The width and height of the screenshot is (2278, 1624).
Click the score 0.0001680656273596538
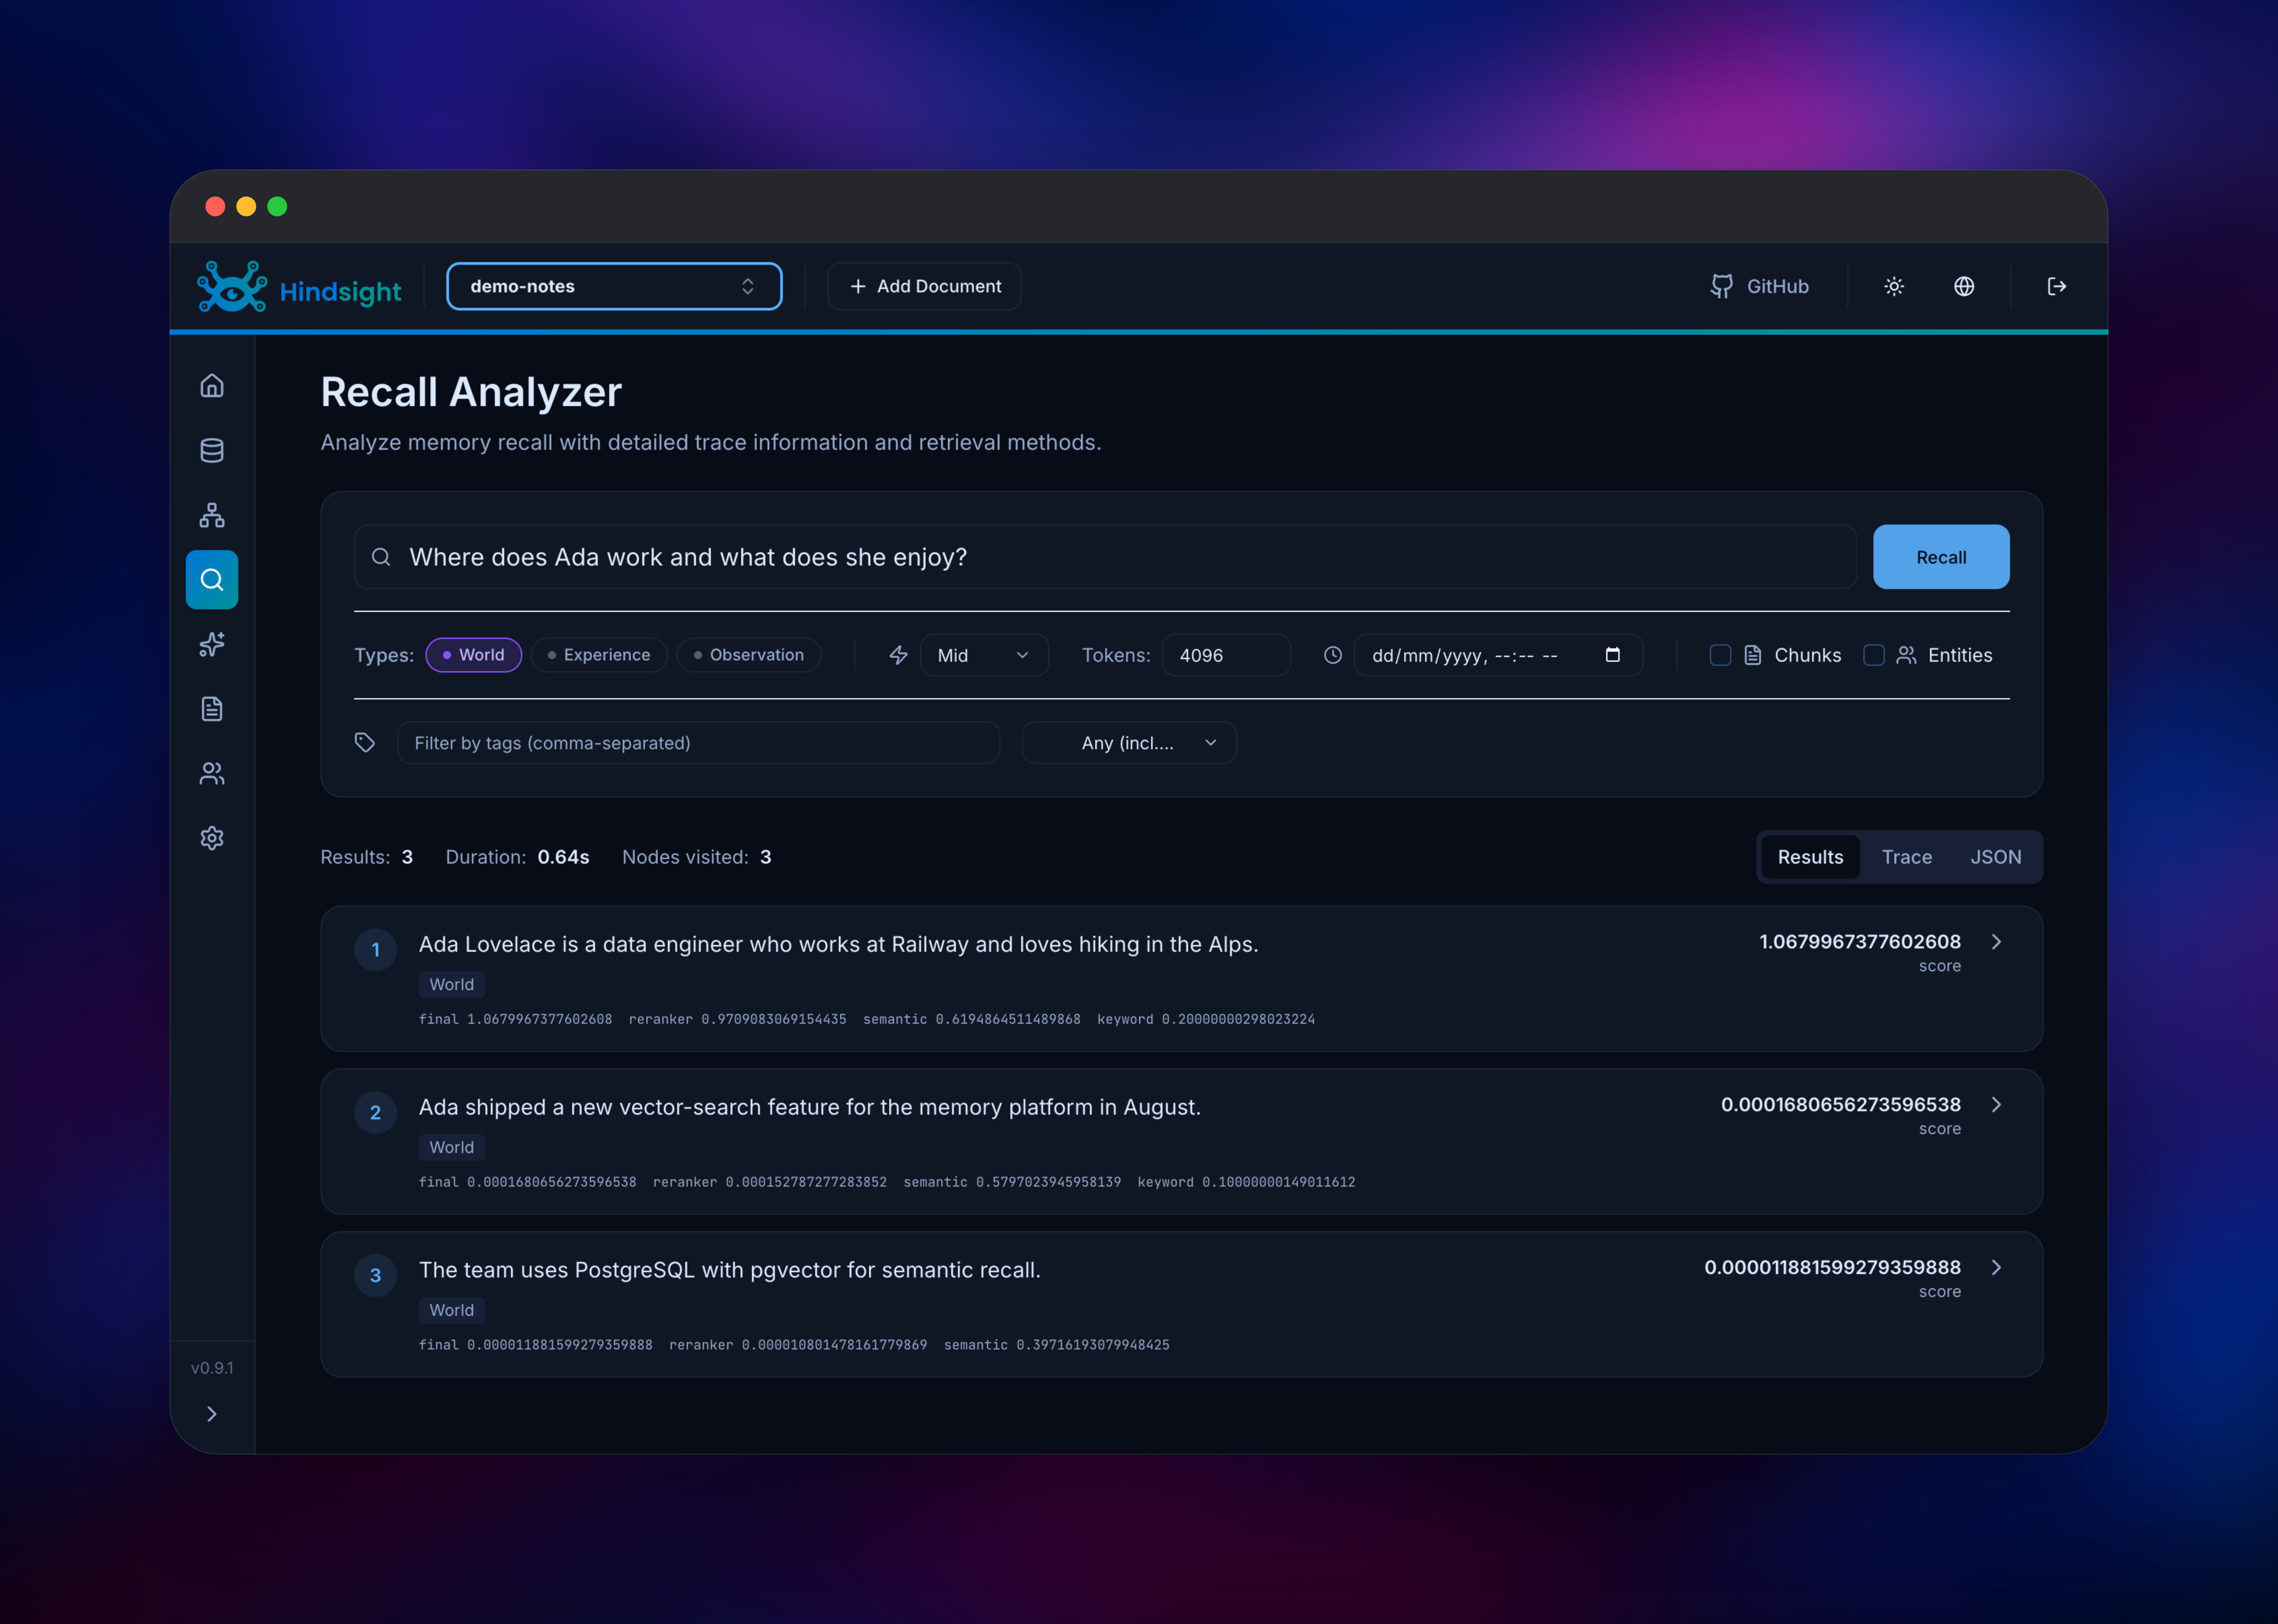(1841, 1105)
